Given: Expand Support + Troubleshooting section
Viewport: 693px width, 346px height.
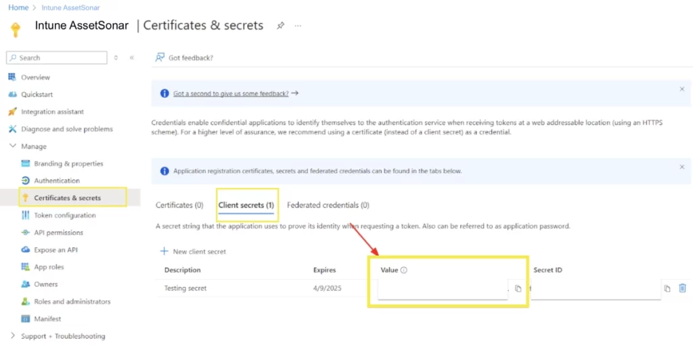Looking at the screenshot, I should 13,336.
